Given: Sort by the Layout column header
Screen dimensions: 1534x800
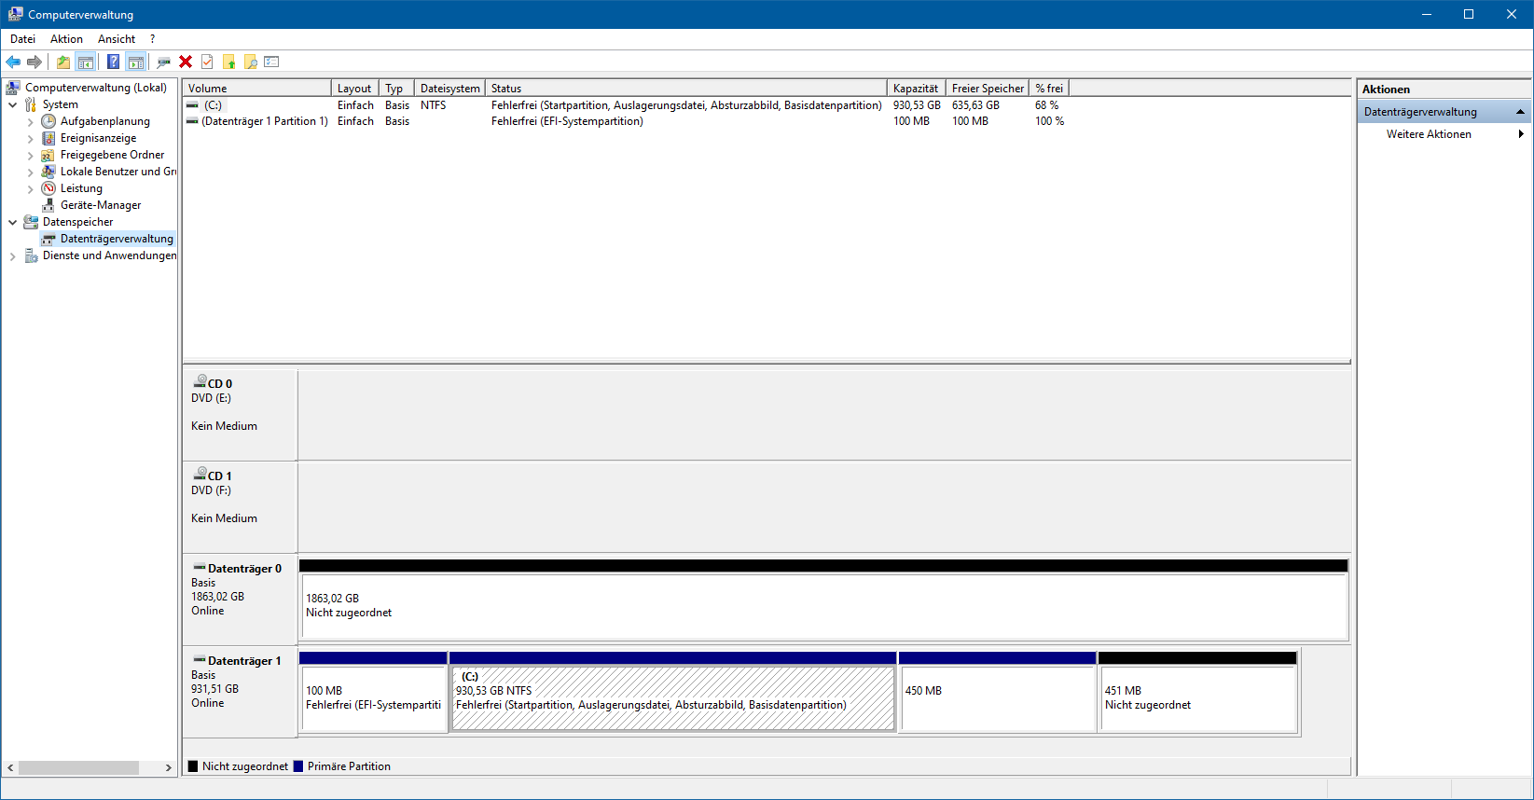Looking at the screenshot, I should [355, 89].
